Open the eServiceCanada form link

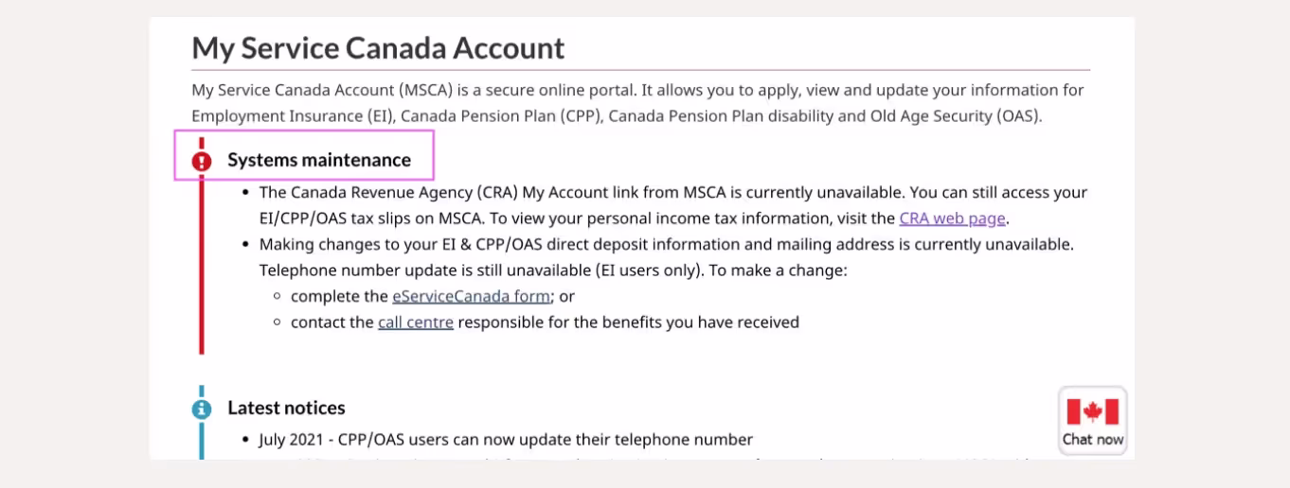coord(471,296)
